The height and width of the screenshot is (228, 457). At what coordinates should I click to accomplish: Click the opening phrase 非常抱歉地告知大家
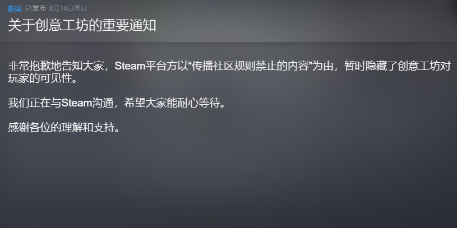(x=56, y=66)
